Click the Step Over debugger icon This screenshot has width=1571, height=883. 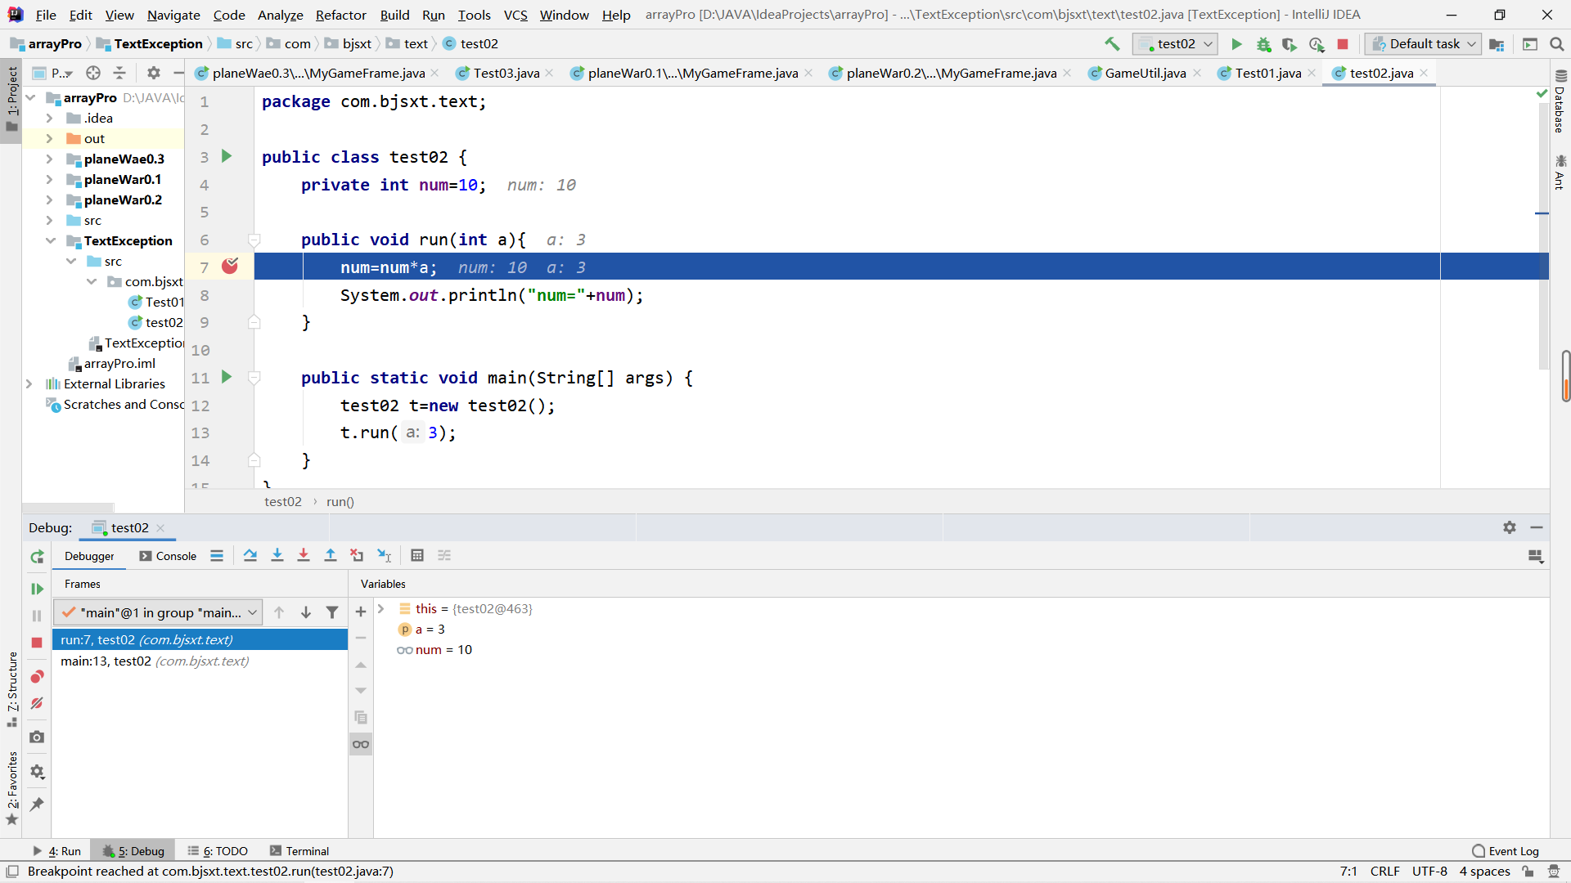[x=250, y=555]
